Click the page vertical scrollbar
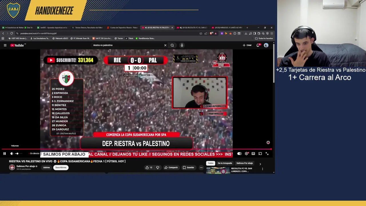 pos(274,63)
